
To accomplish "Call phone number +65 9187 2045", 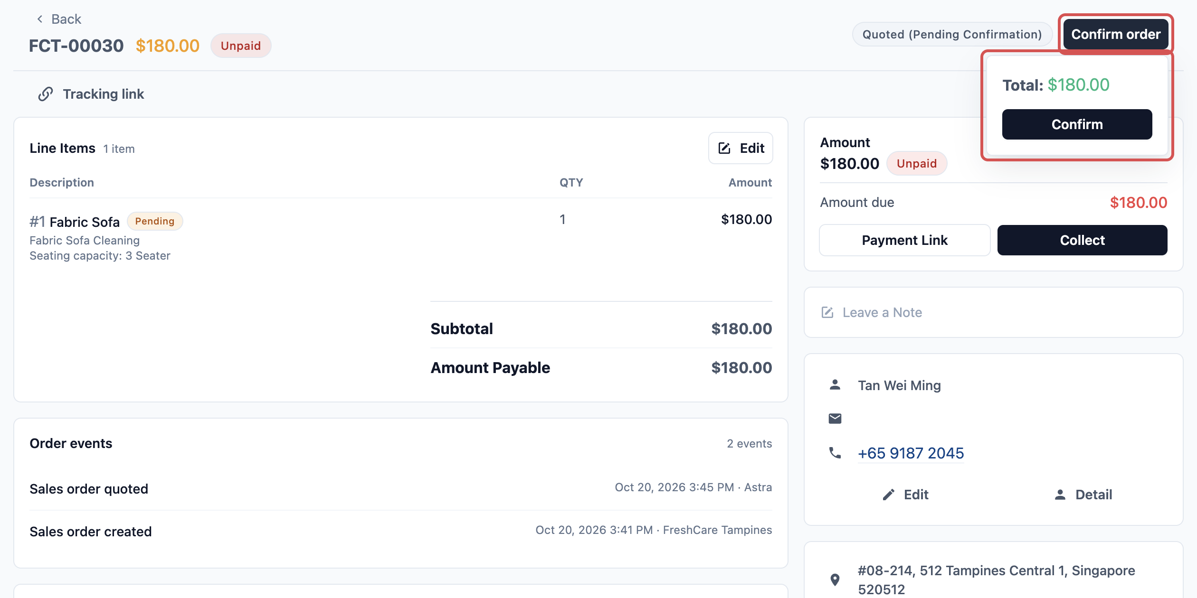I will tap(911, 453).
